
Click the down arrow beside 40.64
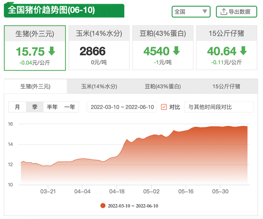point(243,51)
